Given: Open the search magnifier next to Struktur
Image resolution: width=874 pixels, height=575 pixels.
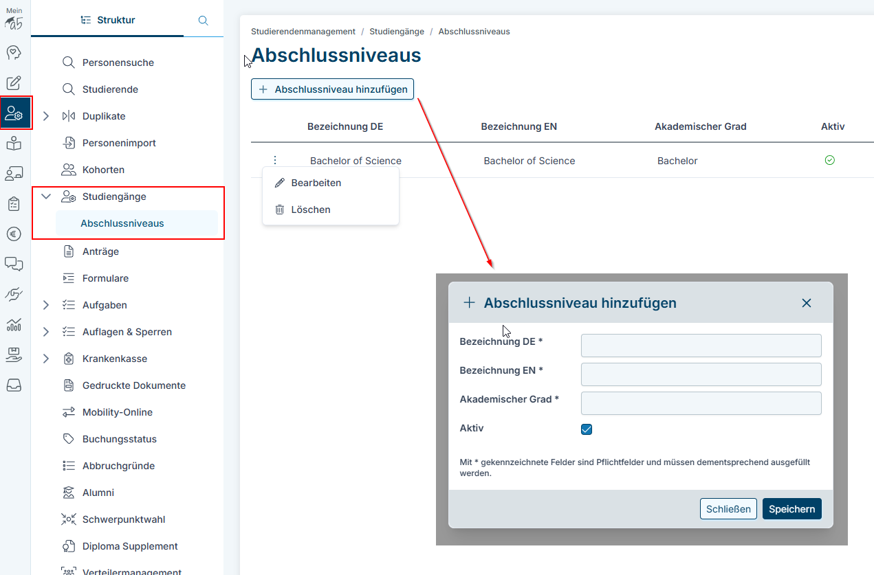Looking at the screenshot, I should click(203, 21).
